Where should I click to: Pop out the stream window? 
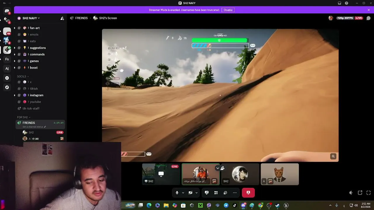pos(360,192)
